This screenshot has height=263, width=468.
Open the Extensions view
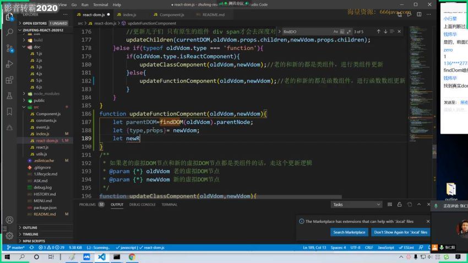(9, 80)
